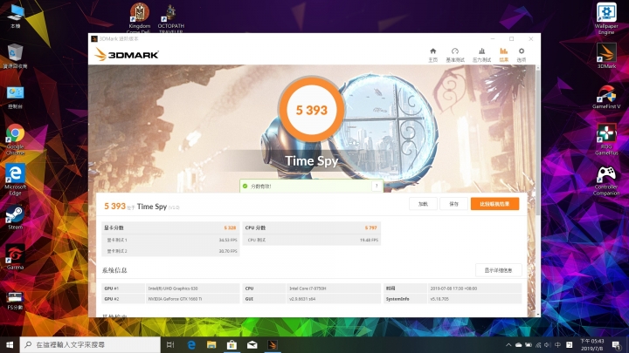Click the taskbar search box
Image resolution: width=629 pixels, height=353 pixels.
[x=90, y=344]
